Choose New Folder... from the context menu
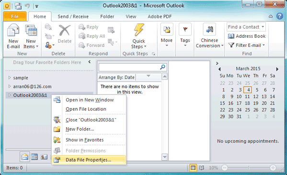The height and width of the screenshot is (175, 287). tap(89, 129)
